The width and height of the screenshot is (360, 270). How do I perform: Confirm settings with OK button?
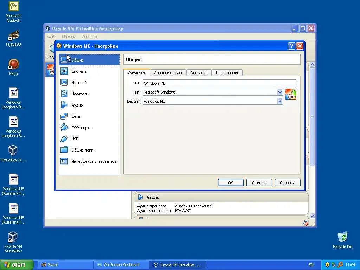pyautogui.click(x=231, y=183)
